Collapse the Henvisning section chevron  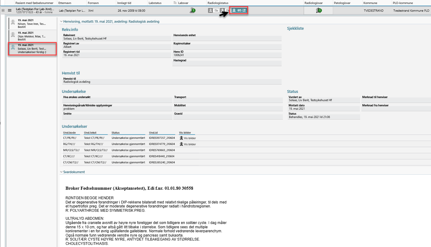61,21
